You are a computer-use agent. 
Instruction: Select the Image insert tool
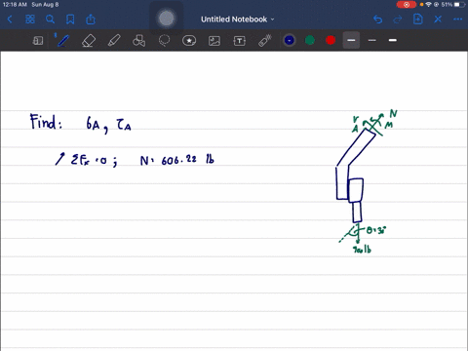[x=214, y=41]
